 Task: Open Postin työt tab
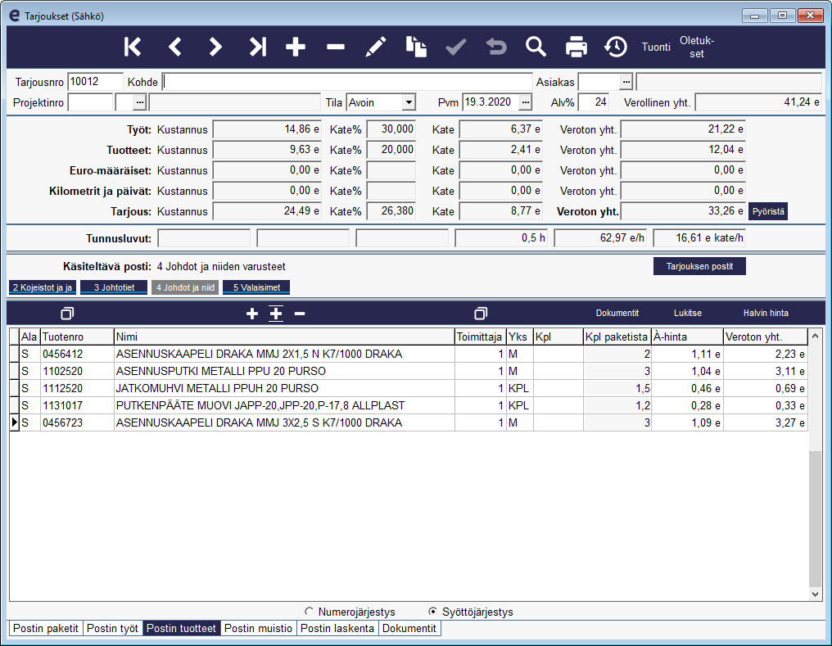112,629
